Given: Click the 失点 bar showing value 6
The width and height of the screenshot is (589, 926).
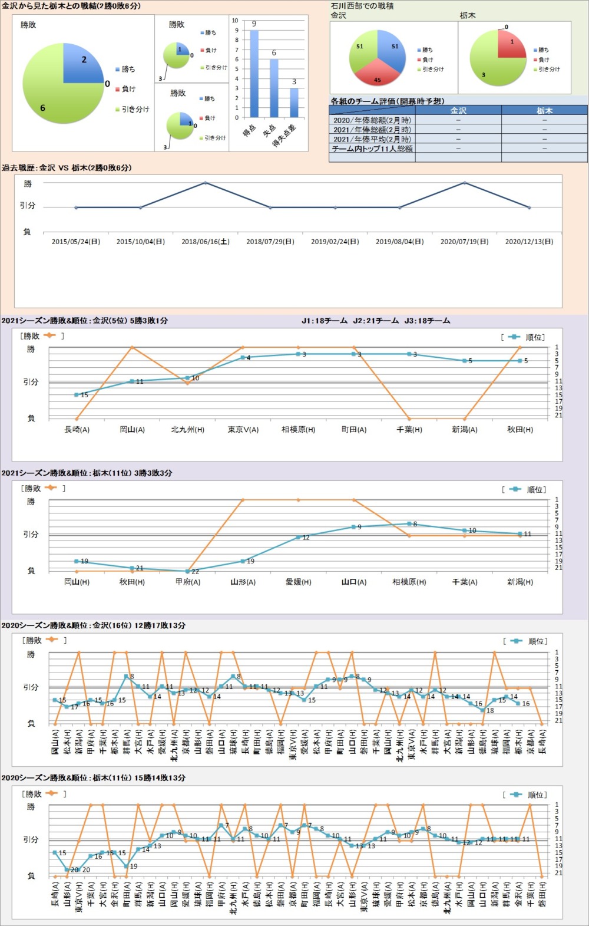Looking at the screenshot, I should (274, 88).
